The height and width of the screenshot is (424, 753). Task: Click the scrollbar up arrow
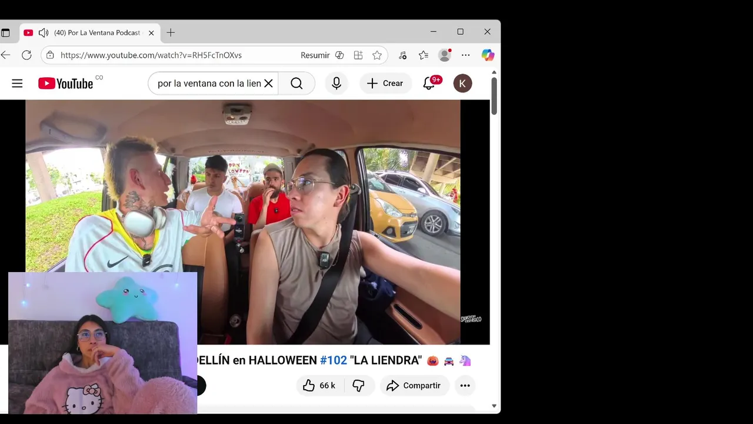tap(494, 72)
